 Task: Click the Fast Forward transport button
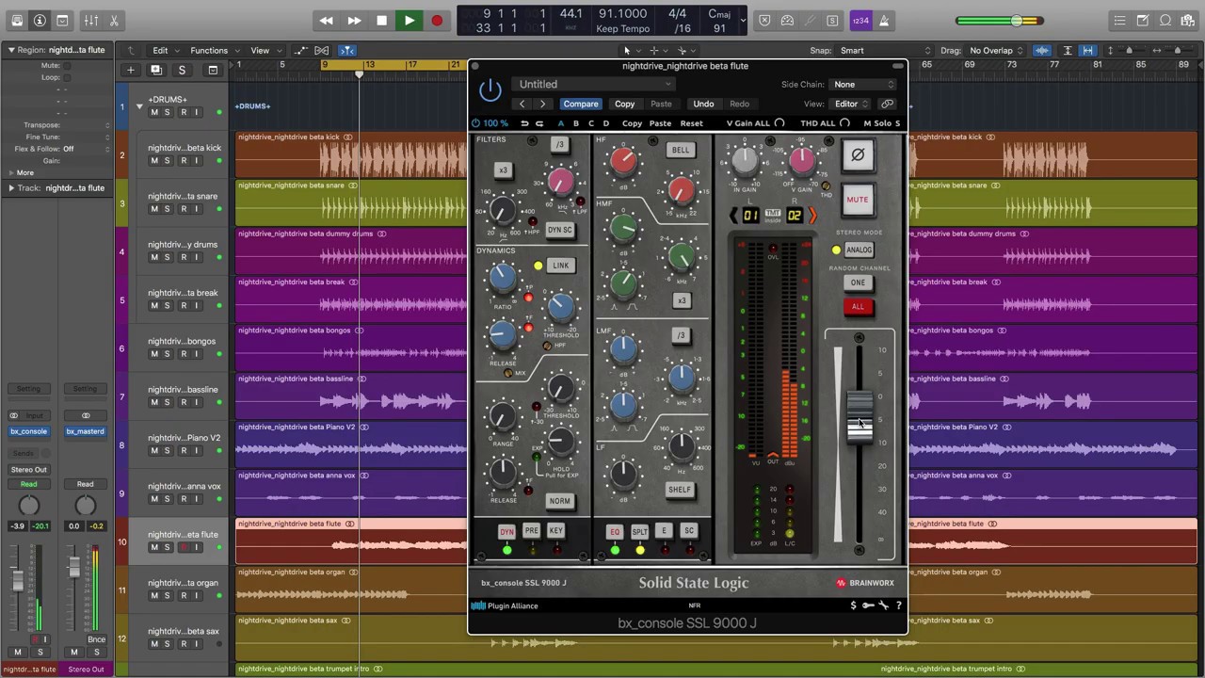pos(354,21)
